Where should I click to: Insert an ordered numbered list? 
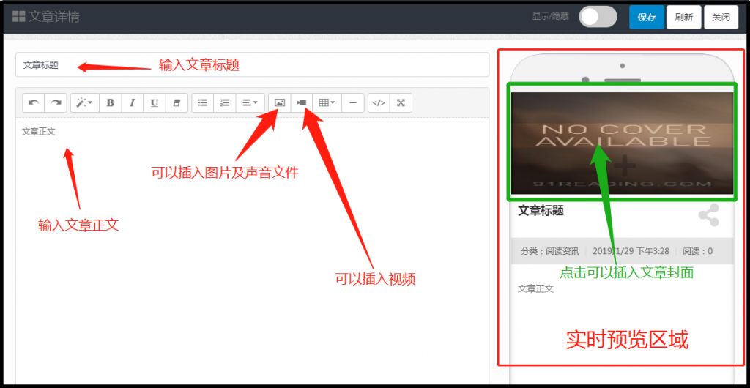[225, 103]
